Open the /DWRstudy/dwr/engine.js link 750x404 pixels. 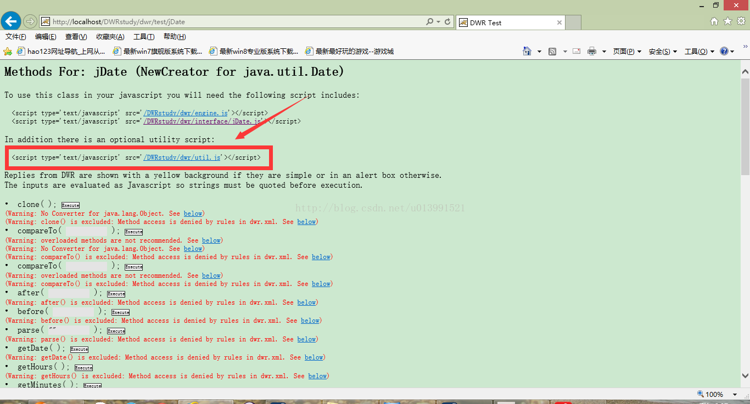(x=186, y=113)
